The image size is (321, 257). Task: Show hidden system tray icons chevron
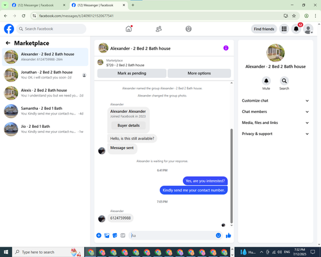click(x=261, y=252)
